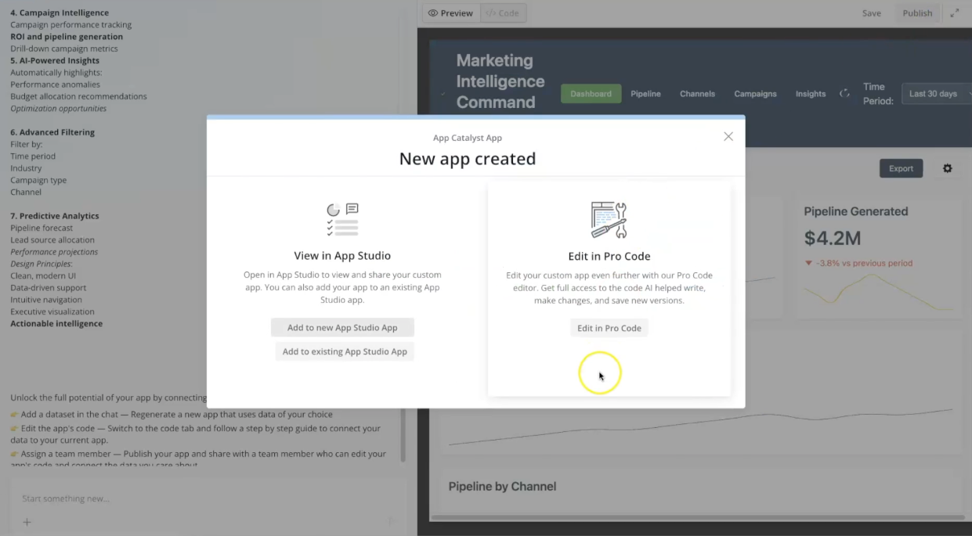This screenshot has height=536, width=972.
Task: Click Edit in Pro Code button
Action: pos(609,328)
